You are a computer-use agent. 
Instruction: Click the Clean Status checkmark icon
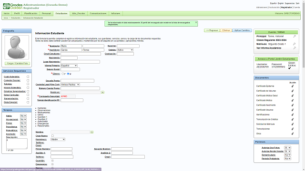(289, 68)
